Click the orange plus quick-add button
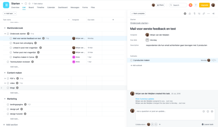Viewport: 218px width, 127px height. coord(190,5)
